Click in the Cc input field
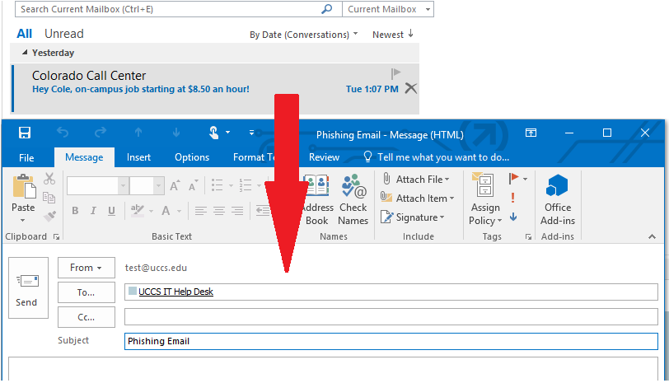The height and width of the screenshot is (383, 669). 391,317
